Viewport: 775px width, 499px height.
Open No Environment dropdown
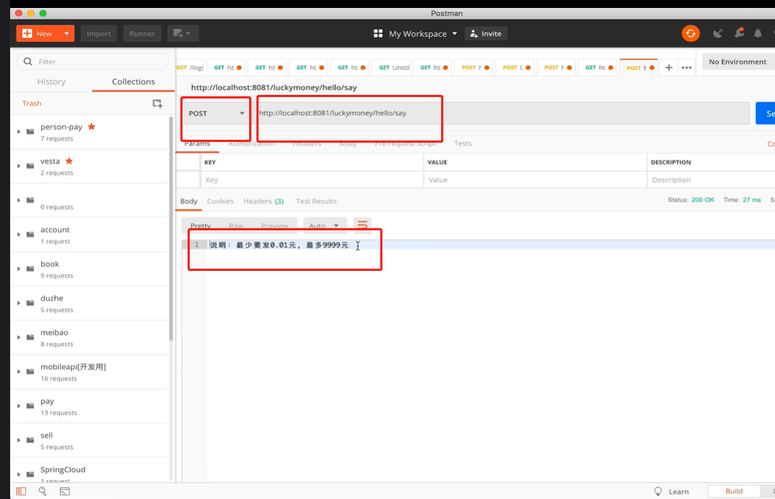[739, 62]
